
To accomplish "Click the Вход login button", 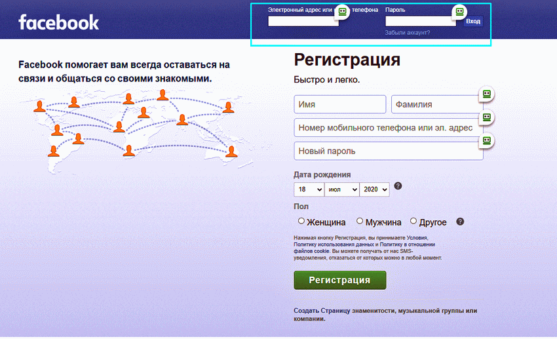I will click(473, 22).
